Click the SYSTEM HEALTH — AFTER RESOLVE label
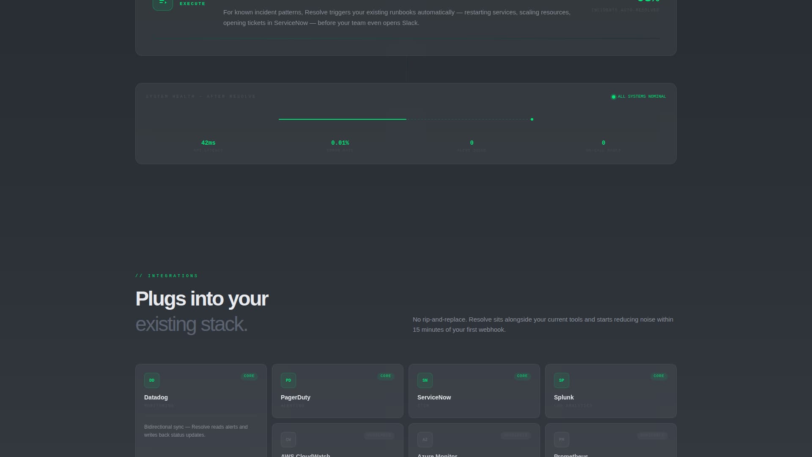The height and width of the screenshot is (457, 812). coord(200,96)
